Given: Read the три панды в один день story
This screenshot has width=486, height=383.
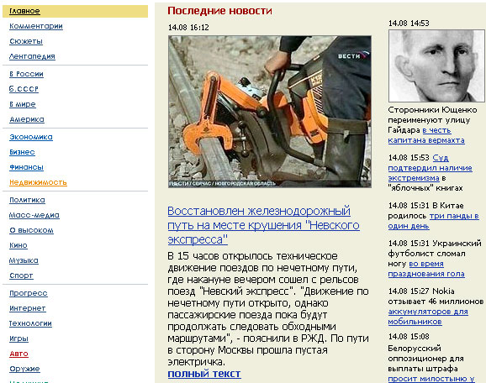Looking at the screenshot, I should tap(433, 221).
